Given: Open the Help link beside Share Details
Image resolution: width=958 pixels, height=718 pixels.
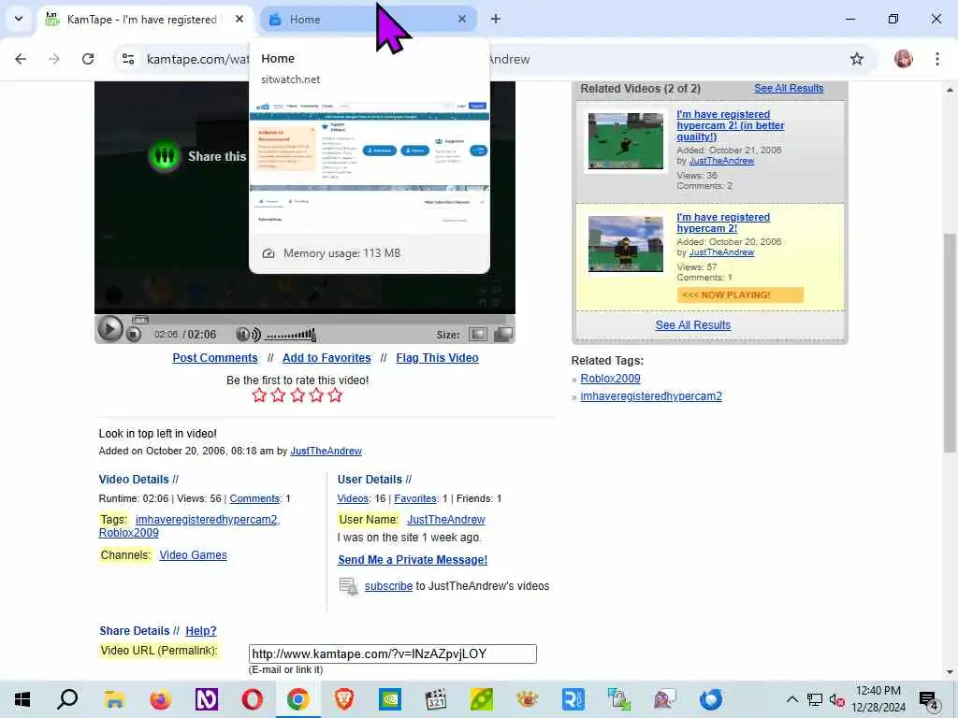Looking at the screenshot, I should pyautogui.click(x=201, y=631).
